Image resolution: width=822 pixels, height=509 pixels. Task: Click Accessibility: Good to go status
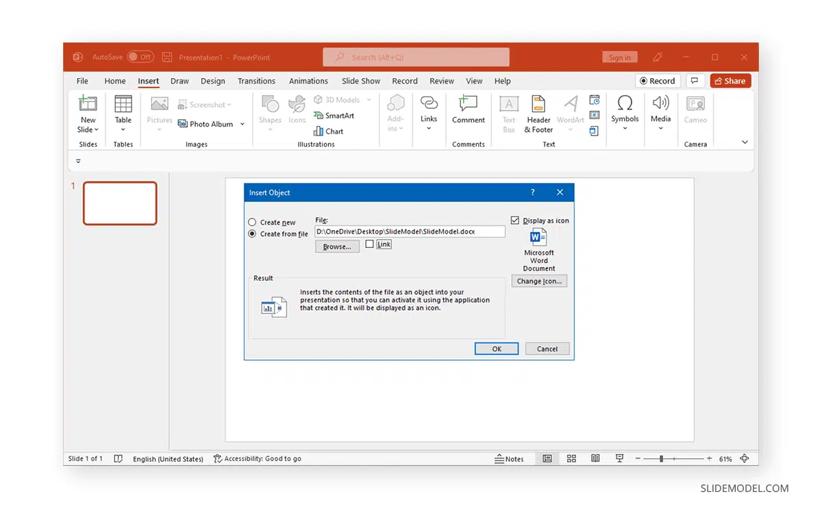[x=258, y=459]
